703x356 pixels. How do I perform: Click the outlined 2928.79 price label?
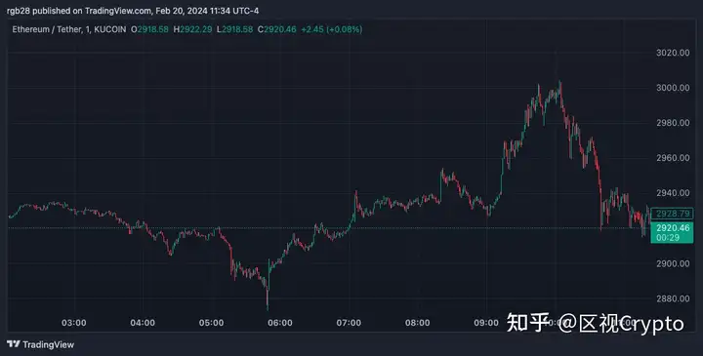[672, 214]
